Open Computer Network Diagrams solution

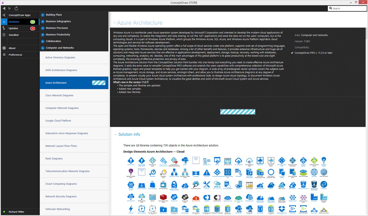(74, 108)
